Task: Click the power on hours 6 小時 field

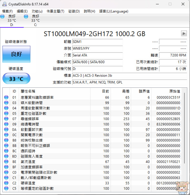Action: (x=173, y=69)
